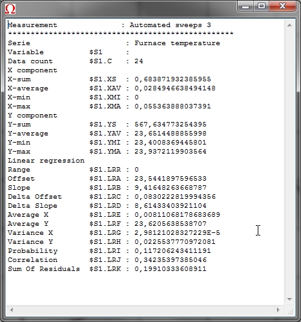Click the Data count value 24
This screenshot has width=301, height=322.
[139, 61]
